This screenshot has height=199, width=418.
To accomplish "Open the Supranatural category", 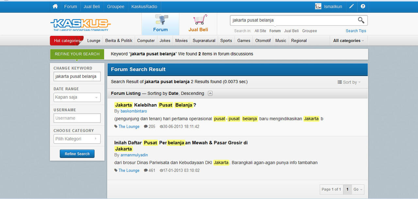I will (x=204, y=41).
